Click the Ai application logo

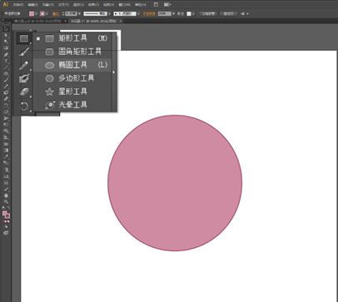pos(5,5)
